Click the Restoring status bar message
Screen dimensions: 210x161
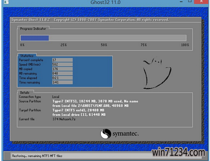pos(37,155)
